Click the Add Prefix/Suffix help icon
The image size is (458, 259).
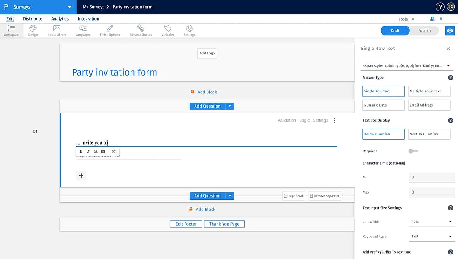(x=450, y=252)
